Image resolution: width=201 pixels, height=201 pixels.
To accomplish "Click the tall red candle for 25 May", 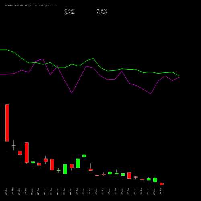I will coord(7,123).
